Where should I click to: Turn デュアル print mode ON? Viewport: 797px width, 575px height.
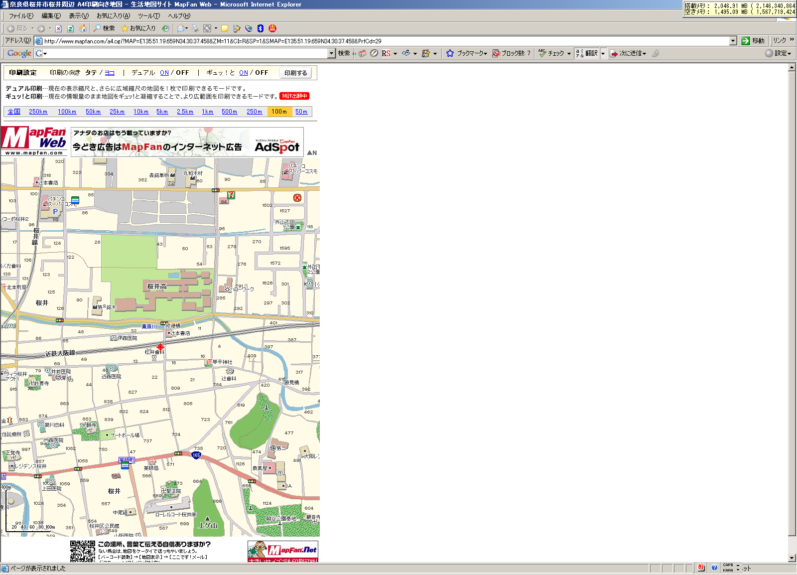pos(164,73)
